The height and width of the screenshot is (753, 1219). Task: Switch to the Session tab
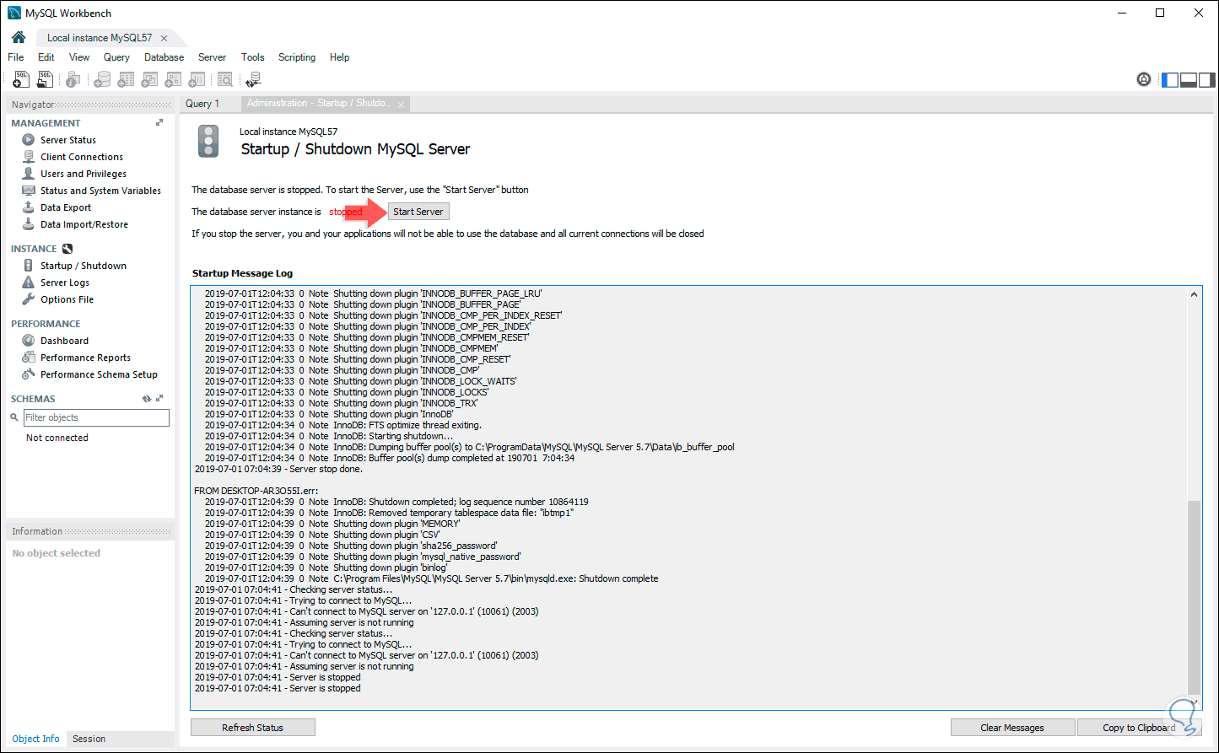click(89, 739)
